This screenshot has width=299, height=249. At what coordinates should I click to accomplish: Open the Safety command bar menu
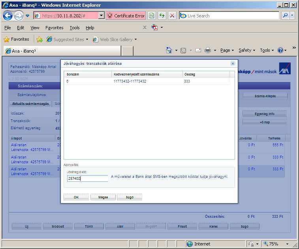pyautogui.click(x=247, y=50)
